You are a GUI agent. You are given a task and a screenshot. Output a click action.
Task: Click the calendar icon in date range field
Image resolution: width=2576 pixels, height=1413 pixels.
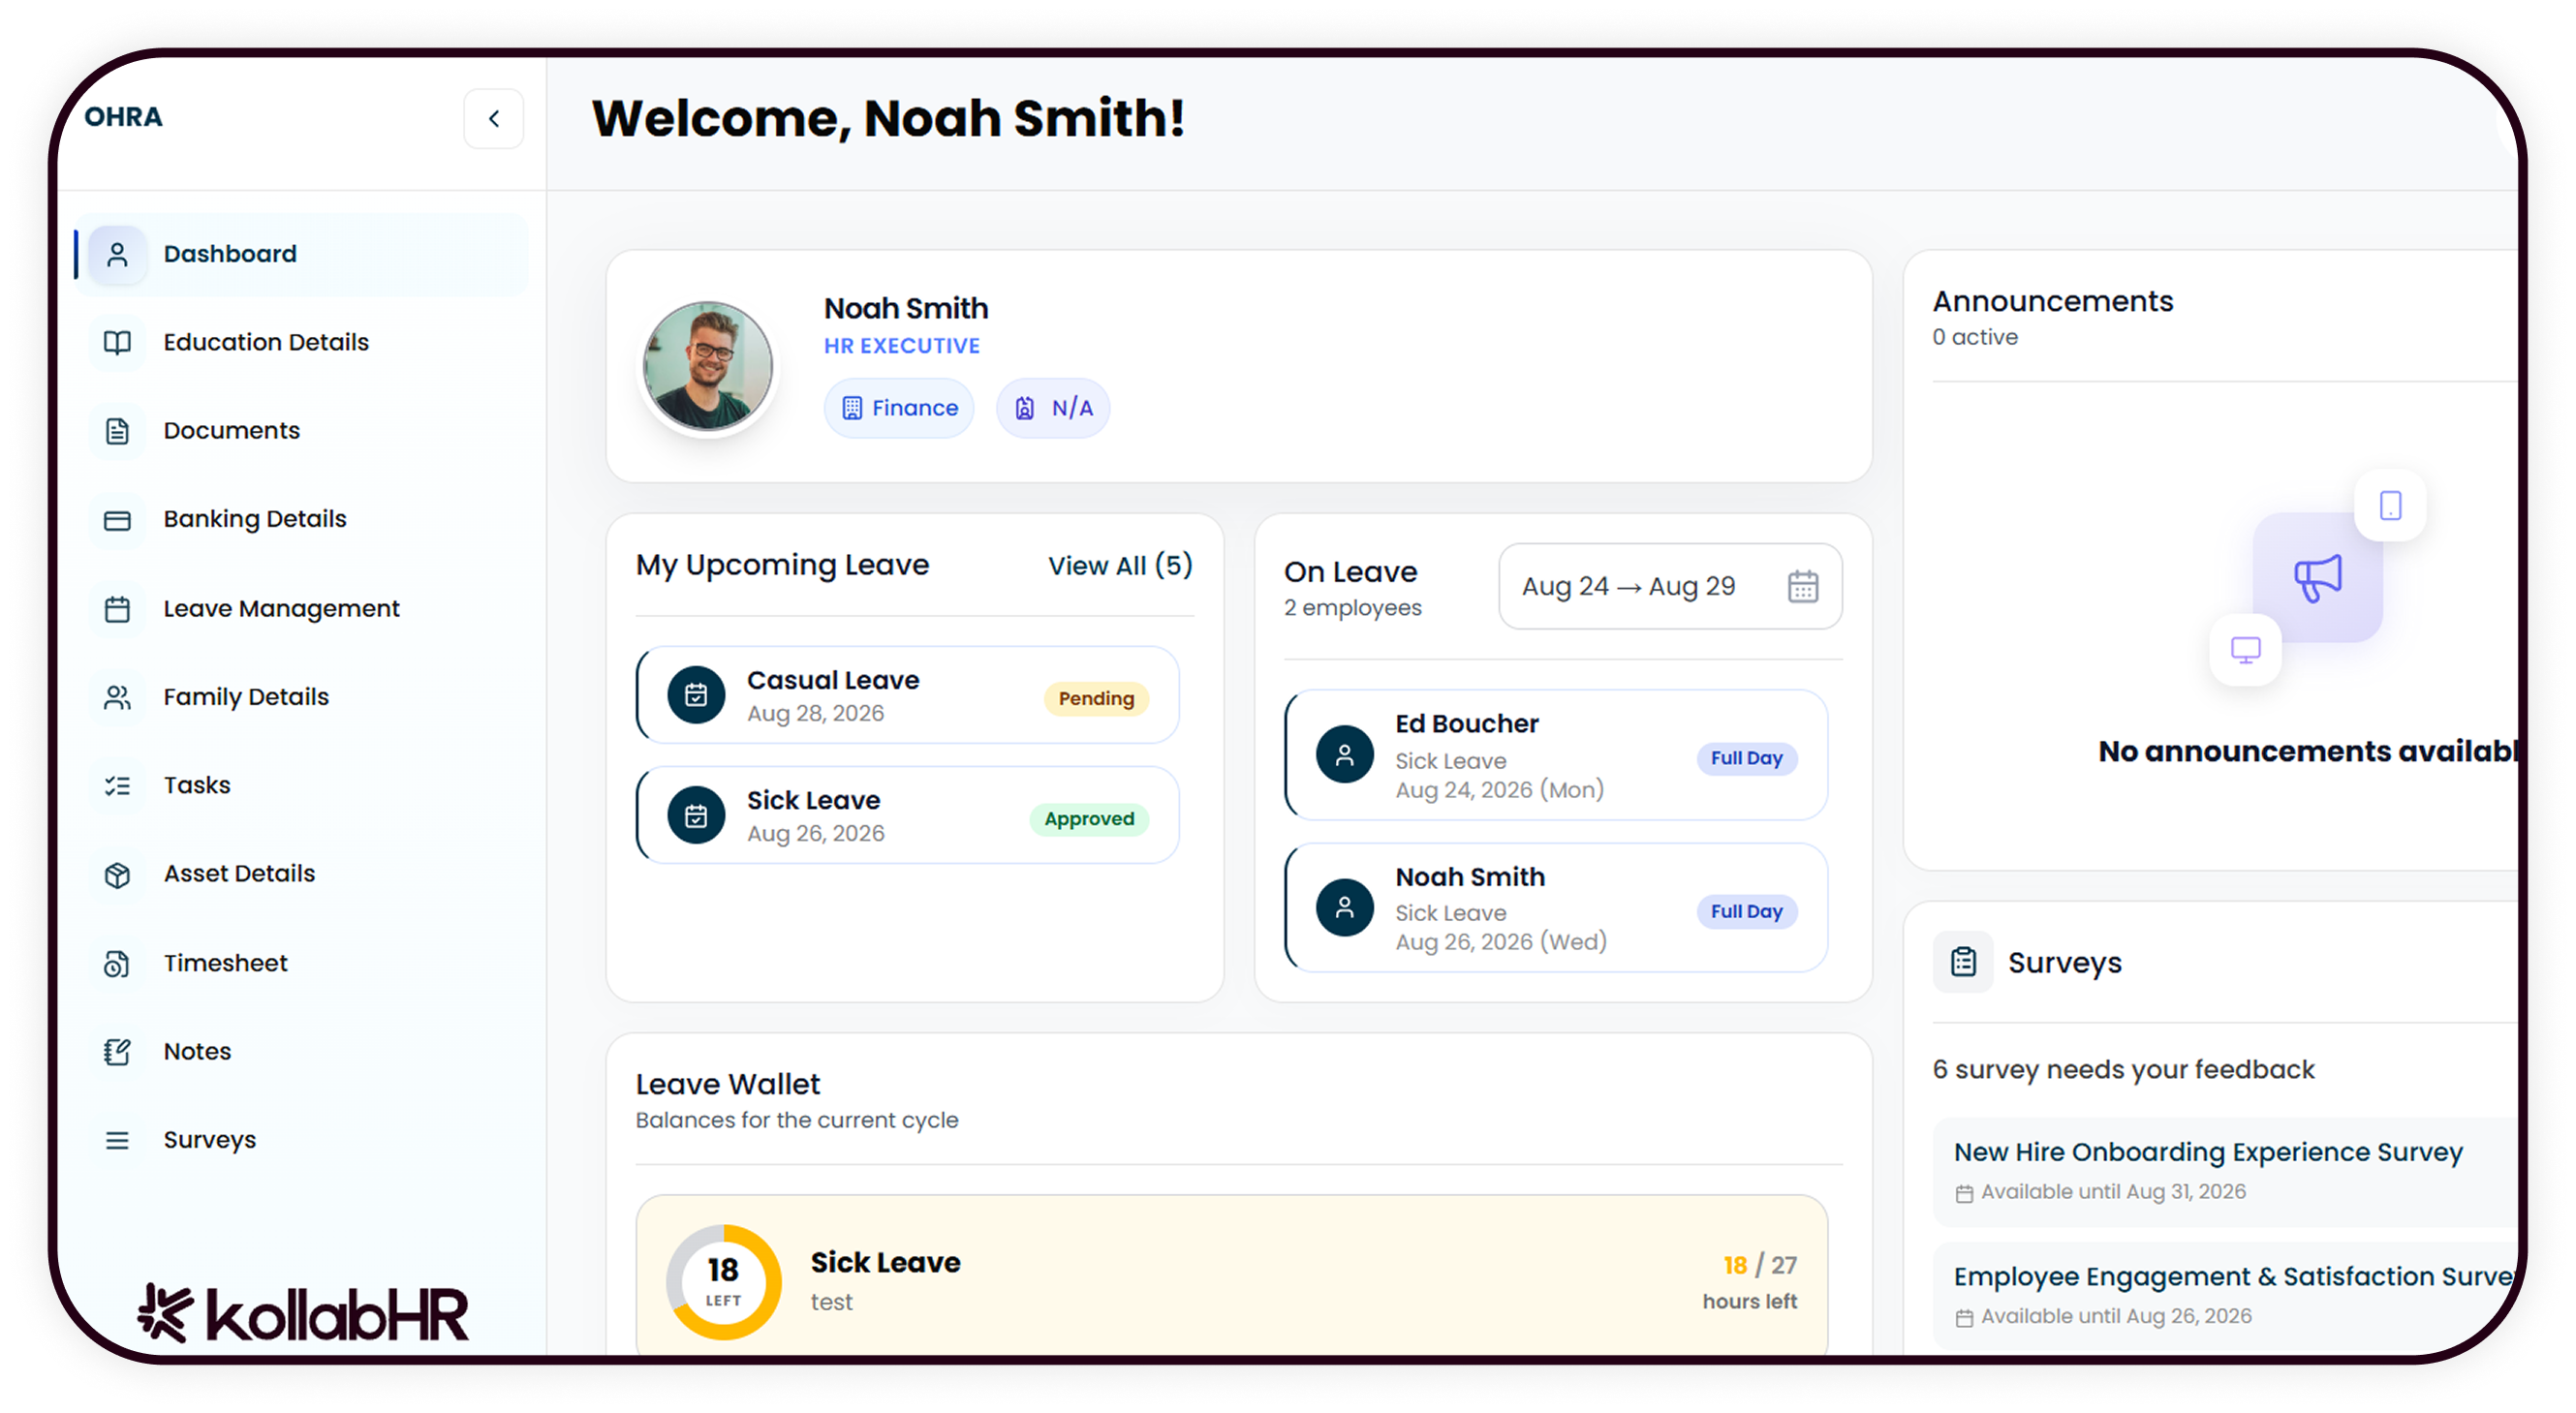coord(1802,586)
